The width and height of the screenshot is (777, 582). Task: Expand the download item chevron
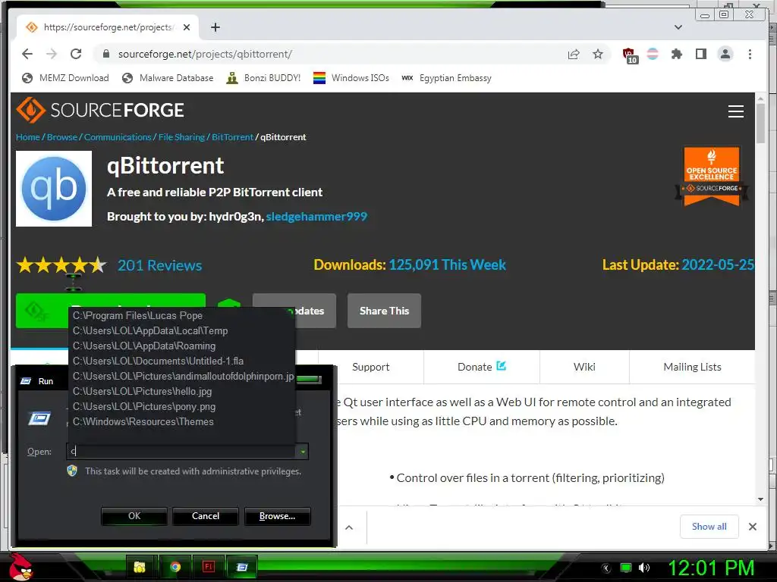(349, 527)
